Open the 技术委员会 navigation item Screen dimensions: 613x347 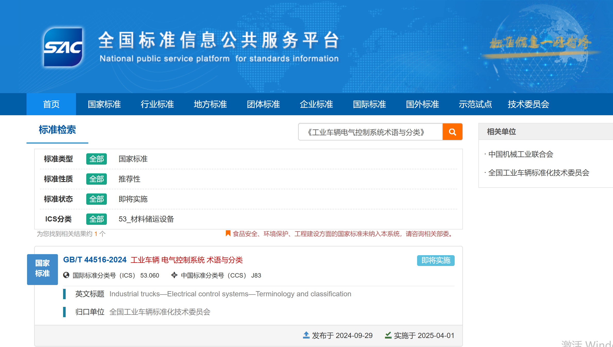coord(528,104)
